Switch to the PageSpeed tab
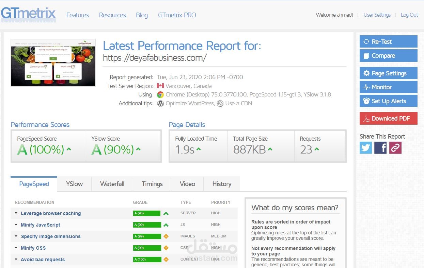The image size is (424, 268). 34,184
